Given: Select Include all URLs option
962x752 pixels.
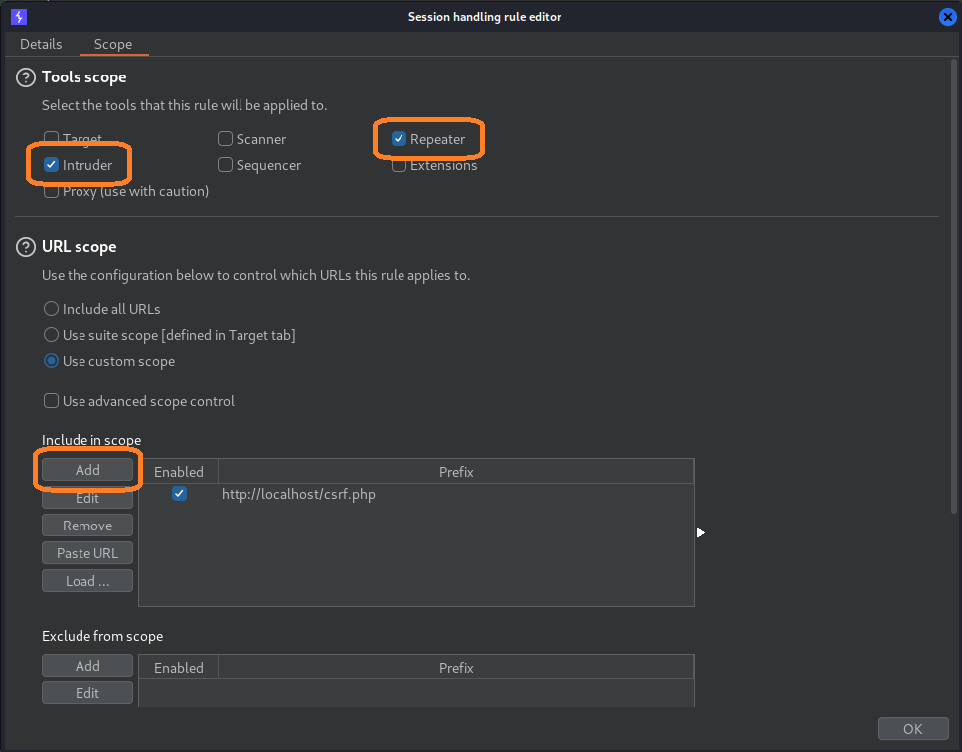Looking at the screenshot, I should coord(50,308).
